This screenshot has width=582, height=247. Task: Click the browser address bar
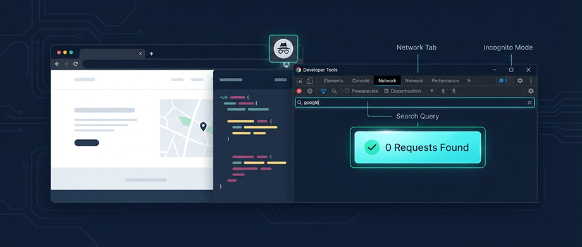182,64
